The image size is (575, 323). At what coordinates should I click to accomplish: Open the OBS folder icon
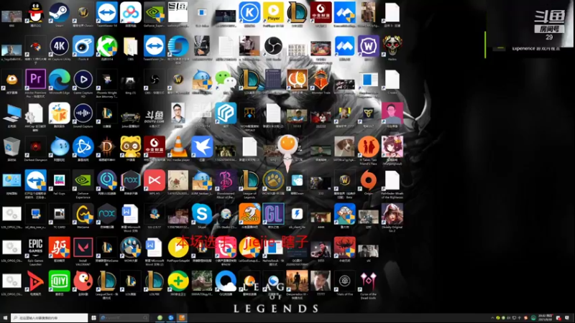(131, 46)
